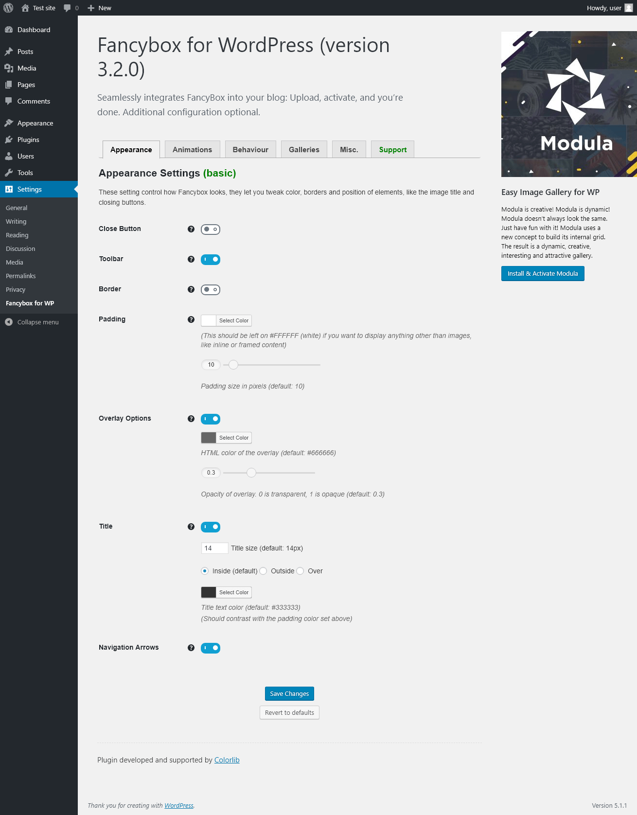This screenshot has height=815, width=637.
Task: Click help icon next to Overlay Options
Action: click(191, 419)
